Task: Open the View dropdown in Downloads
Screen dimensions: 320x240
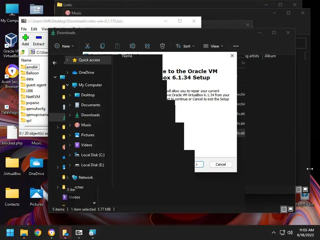Action: (213, 46)
